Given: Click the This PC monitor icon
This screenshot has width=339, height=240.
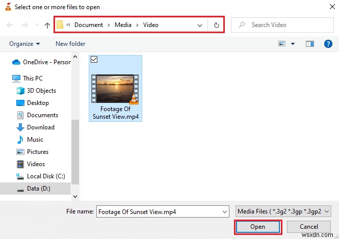Looking at the screenshot, I should coord(16,78).
